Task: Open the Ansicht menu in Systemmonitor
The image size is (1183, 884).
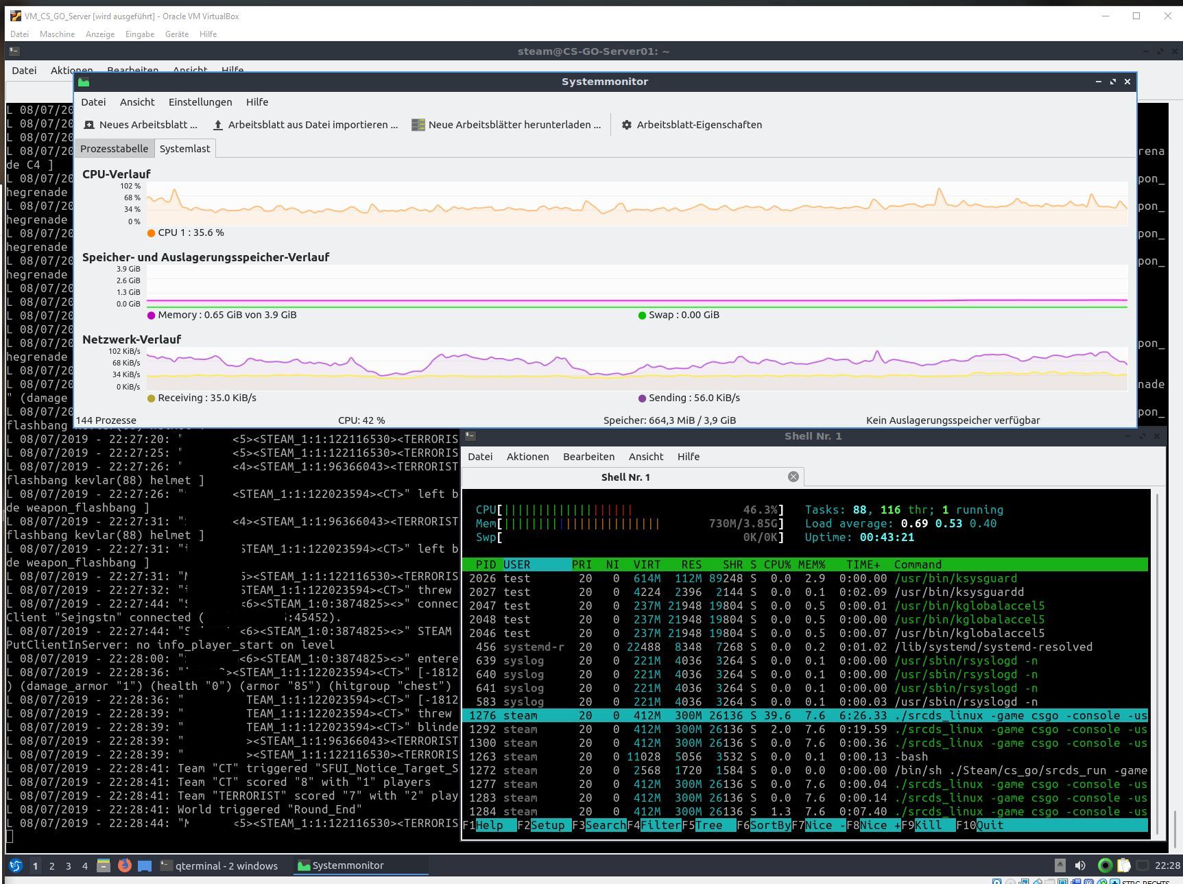Action: pos(136,101)
